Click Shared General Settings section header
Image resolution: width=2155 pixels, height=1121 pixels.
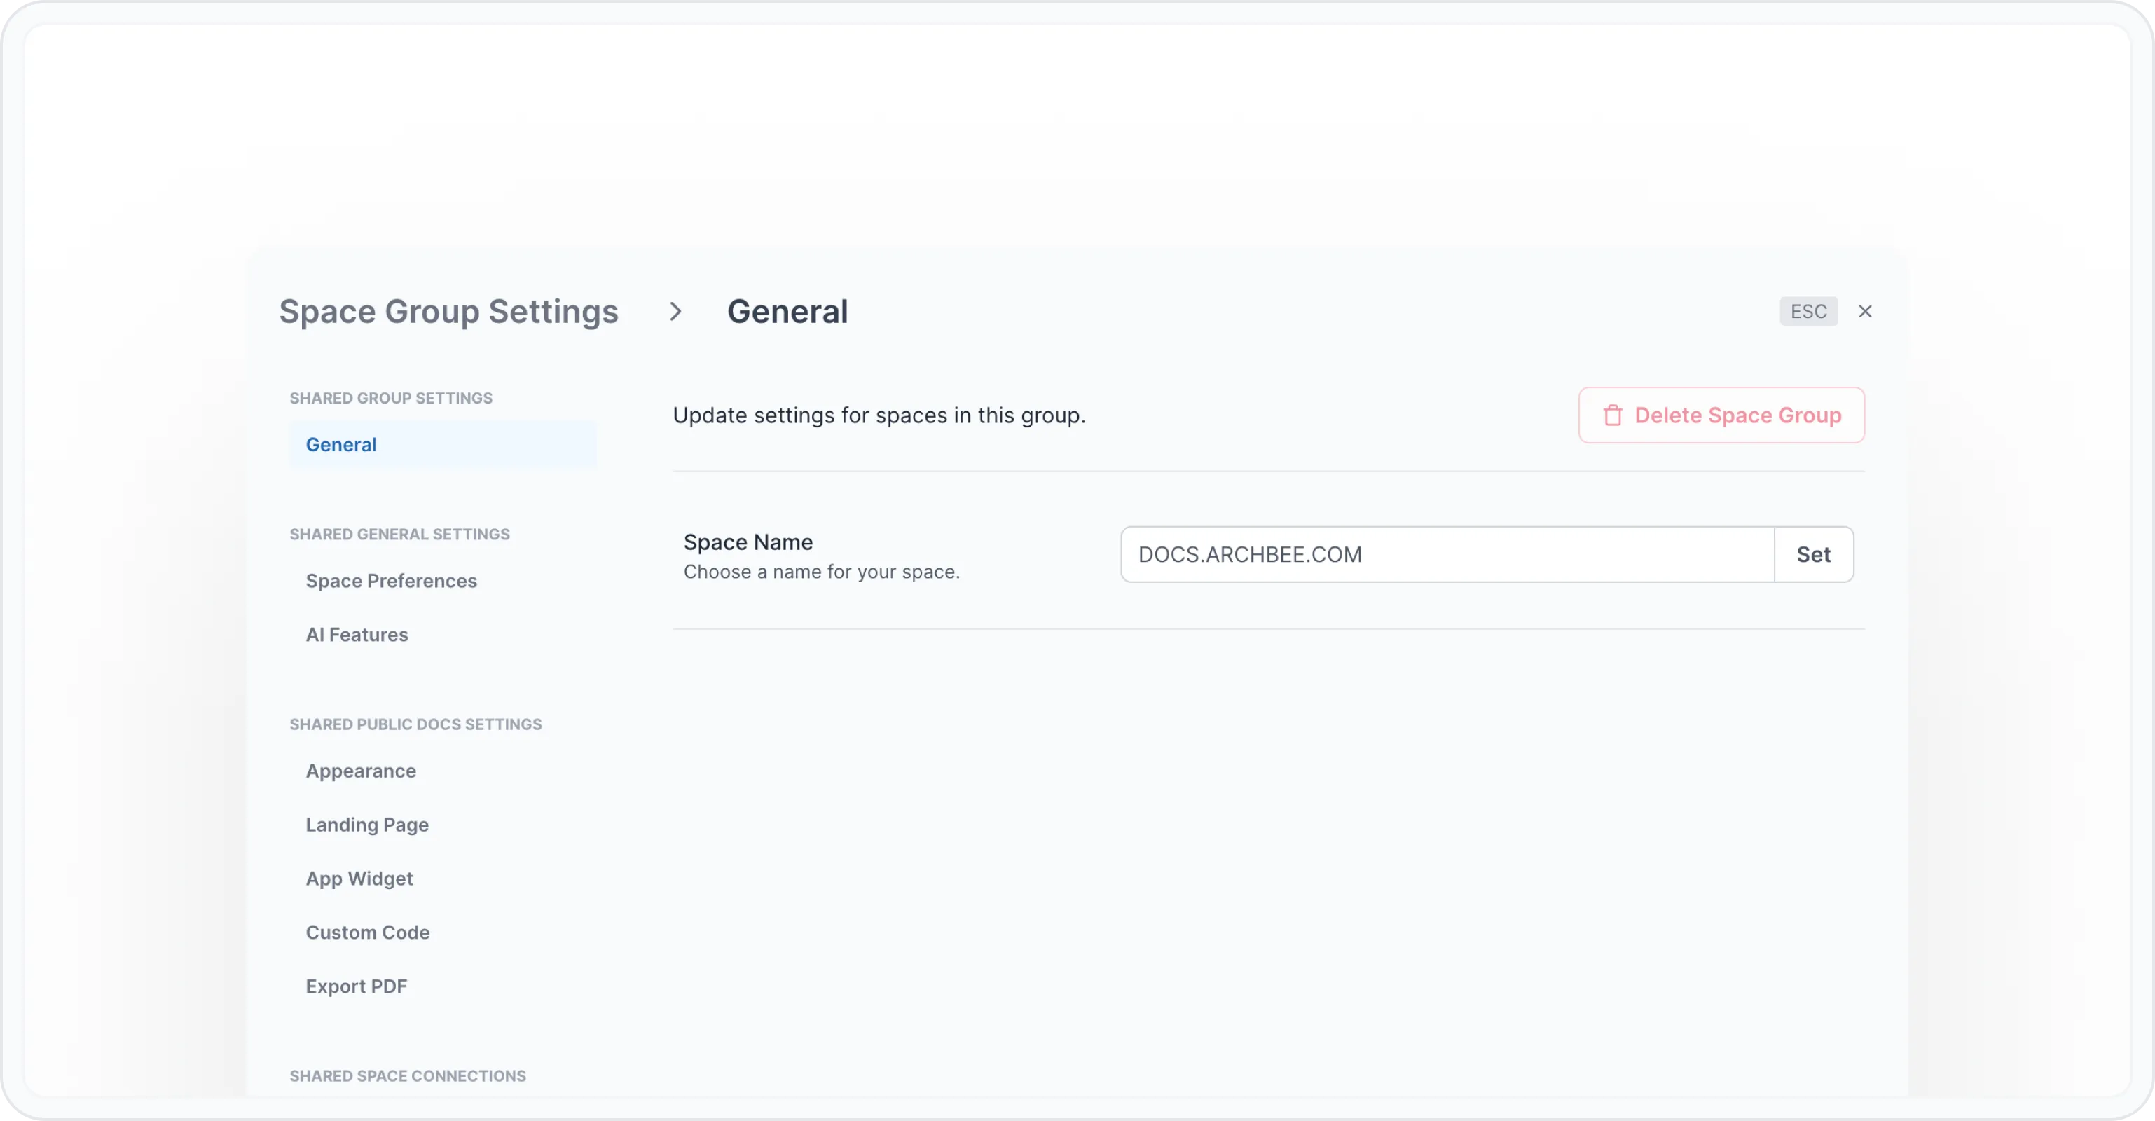pos(399,534)
